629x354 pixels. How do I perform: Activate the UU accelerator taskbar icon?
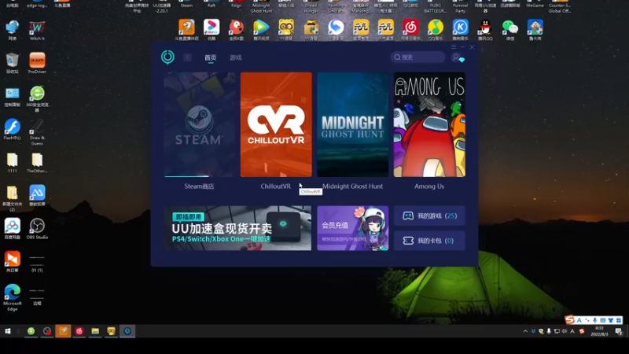coord(127,331)
